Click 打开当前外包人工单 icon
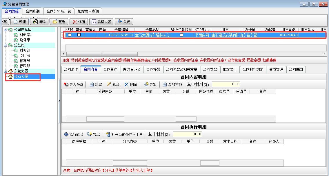The image size is (329, 176). pos(108,134)
